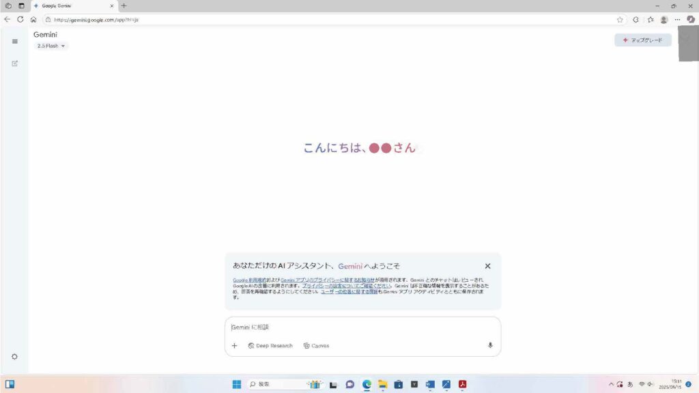Click the アップグレード upgrade button
Screen dimensions: 699x393
(x=643, y=40)
